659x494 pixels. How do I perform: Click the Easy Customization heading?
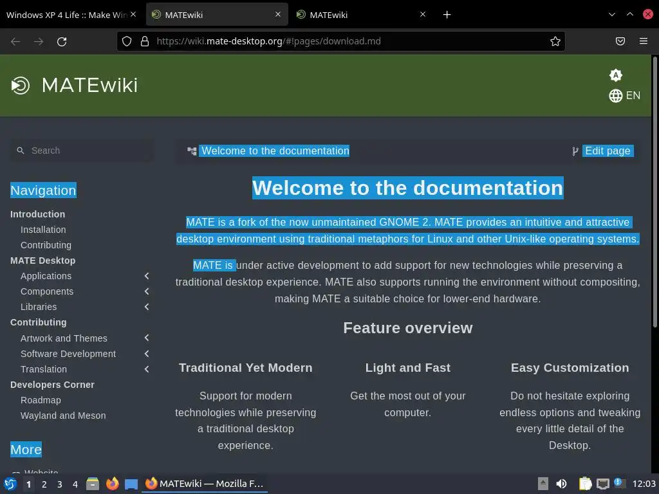pyautogui.click(x=570, y=368)
